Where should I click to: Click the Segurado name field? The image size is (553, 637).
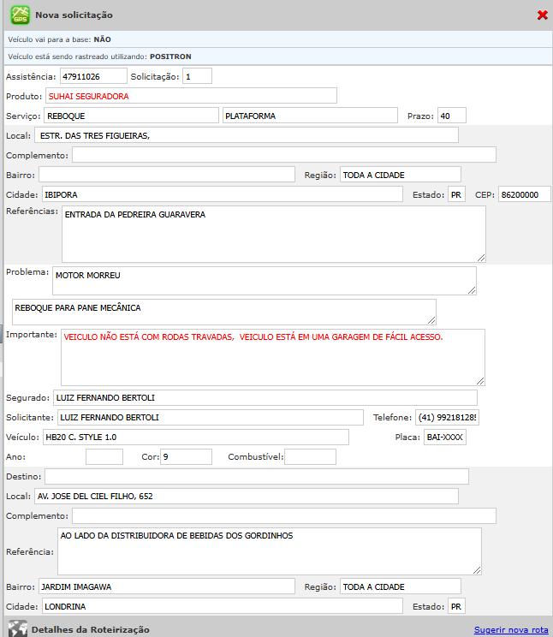point(265,397)
